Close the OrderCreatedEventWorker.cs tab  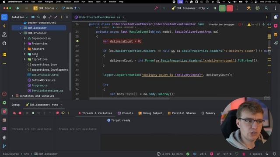[123, 17]
